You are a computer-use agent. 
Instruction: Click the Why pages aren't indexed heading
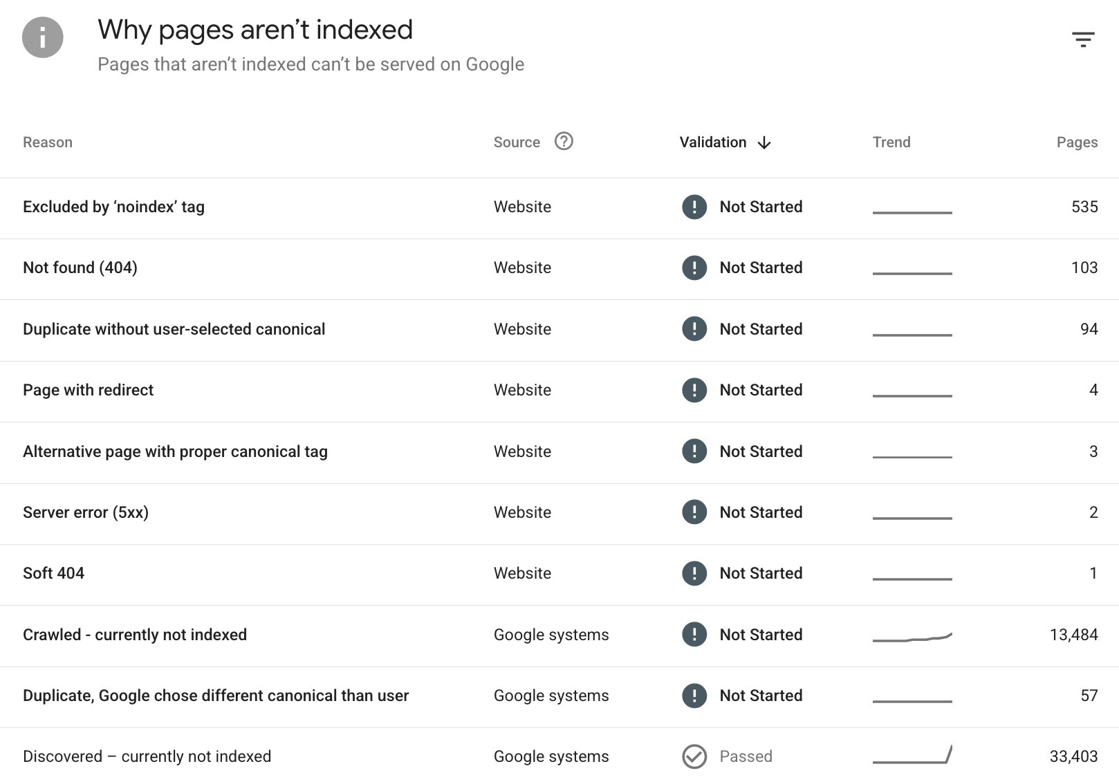pos(255,30)
